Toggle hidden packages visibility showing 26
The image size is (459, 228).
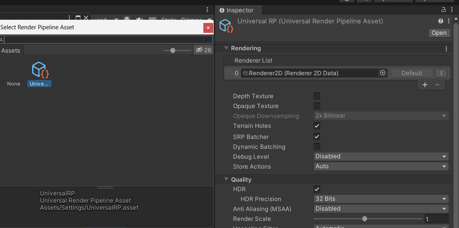(x=203, y=50)
